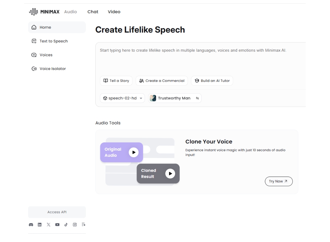The height and width of the screenshot is (242, 330).
Task: Click the TikTok social icon
Action: click(x=66, y=225)
